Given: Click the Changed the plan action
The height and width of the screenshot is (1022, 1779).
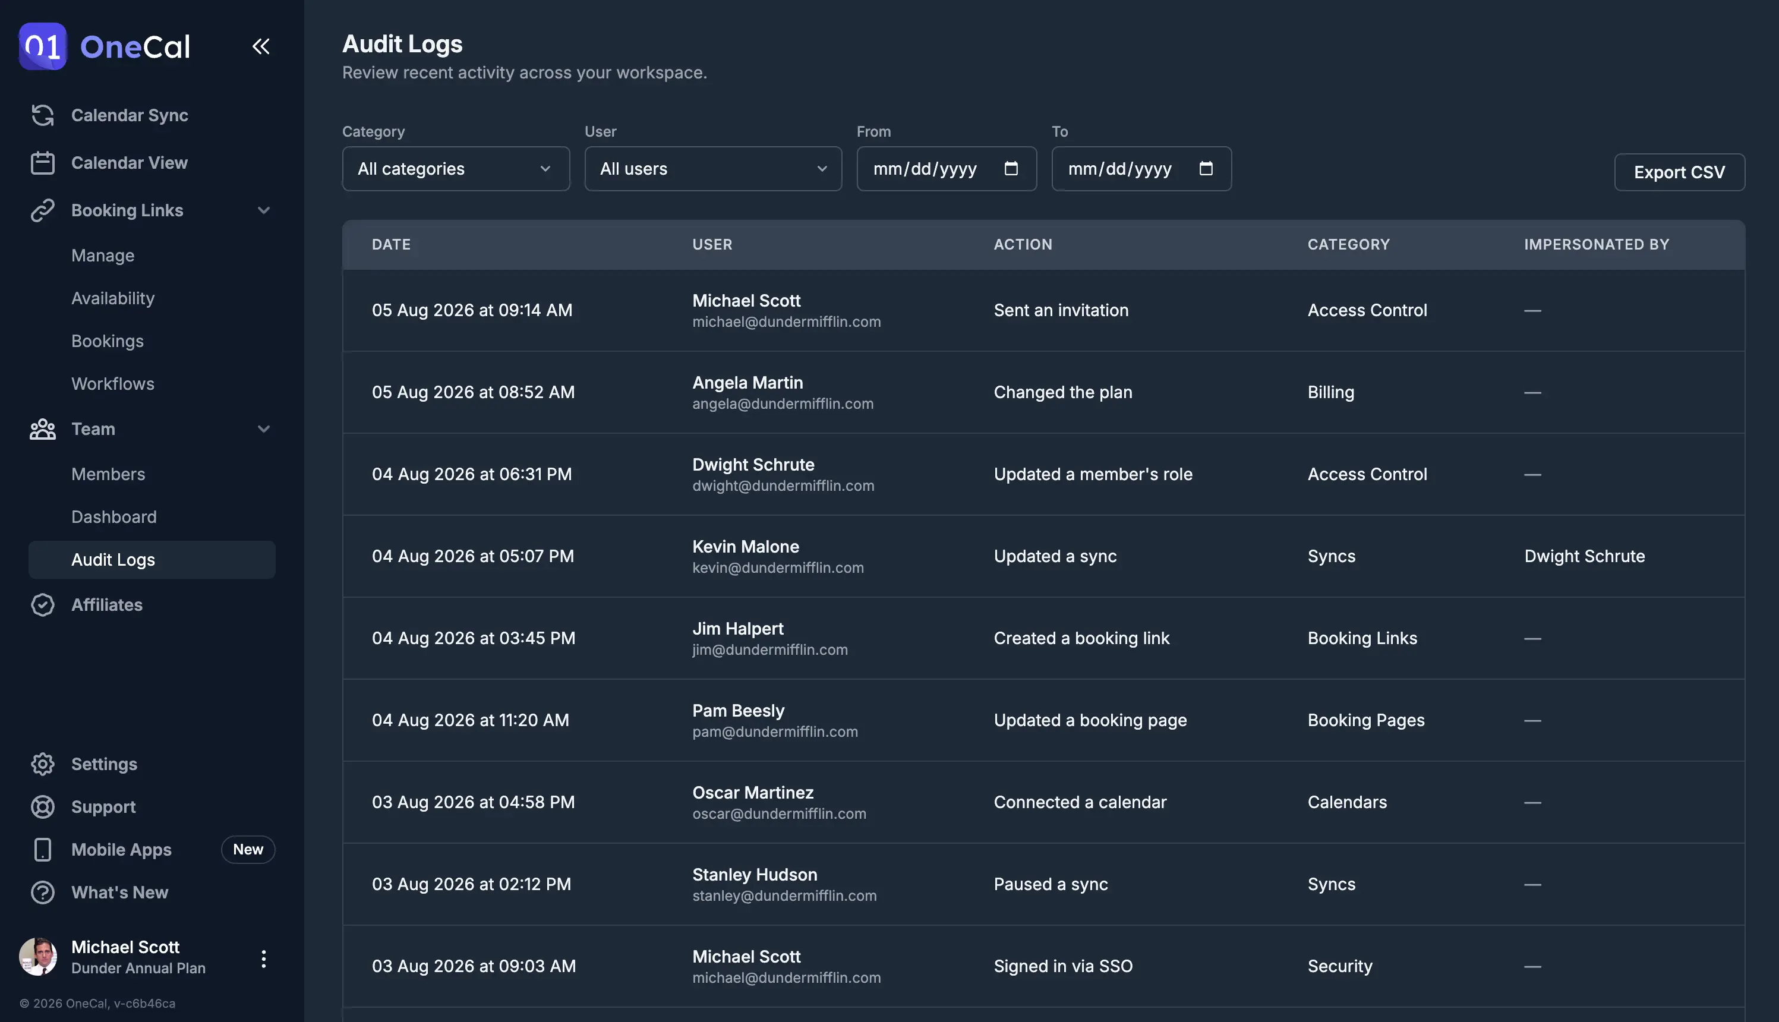Looking at the screenshot, I should click(x=1062, y=392).
